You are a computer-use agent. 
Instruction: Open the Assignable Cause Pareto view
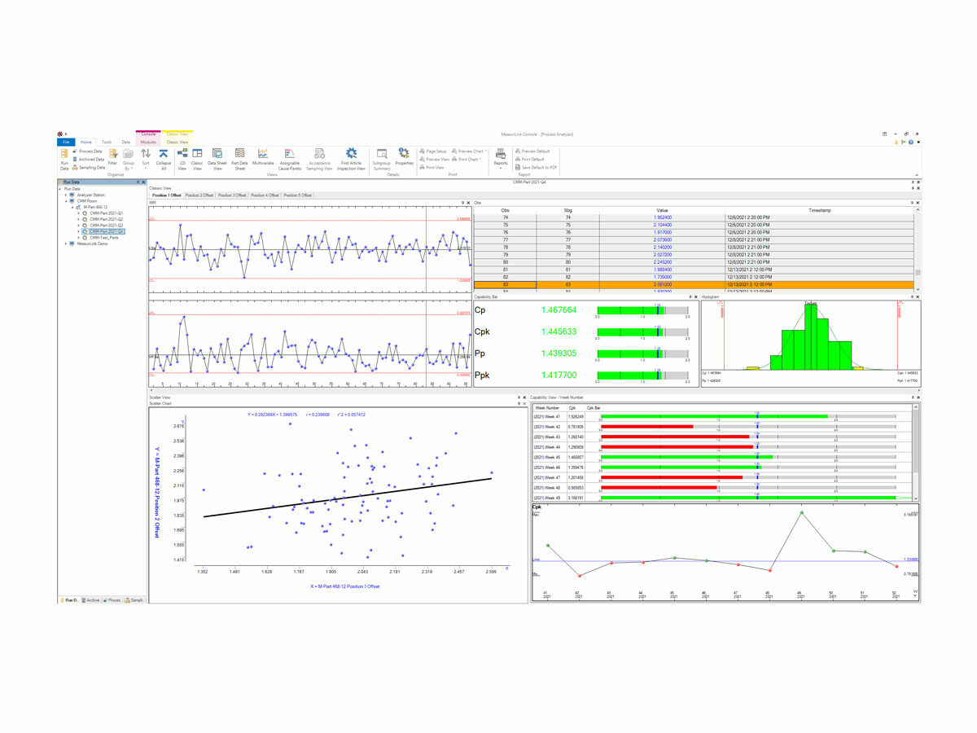[x=290, y=158]
